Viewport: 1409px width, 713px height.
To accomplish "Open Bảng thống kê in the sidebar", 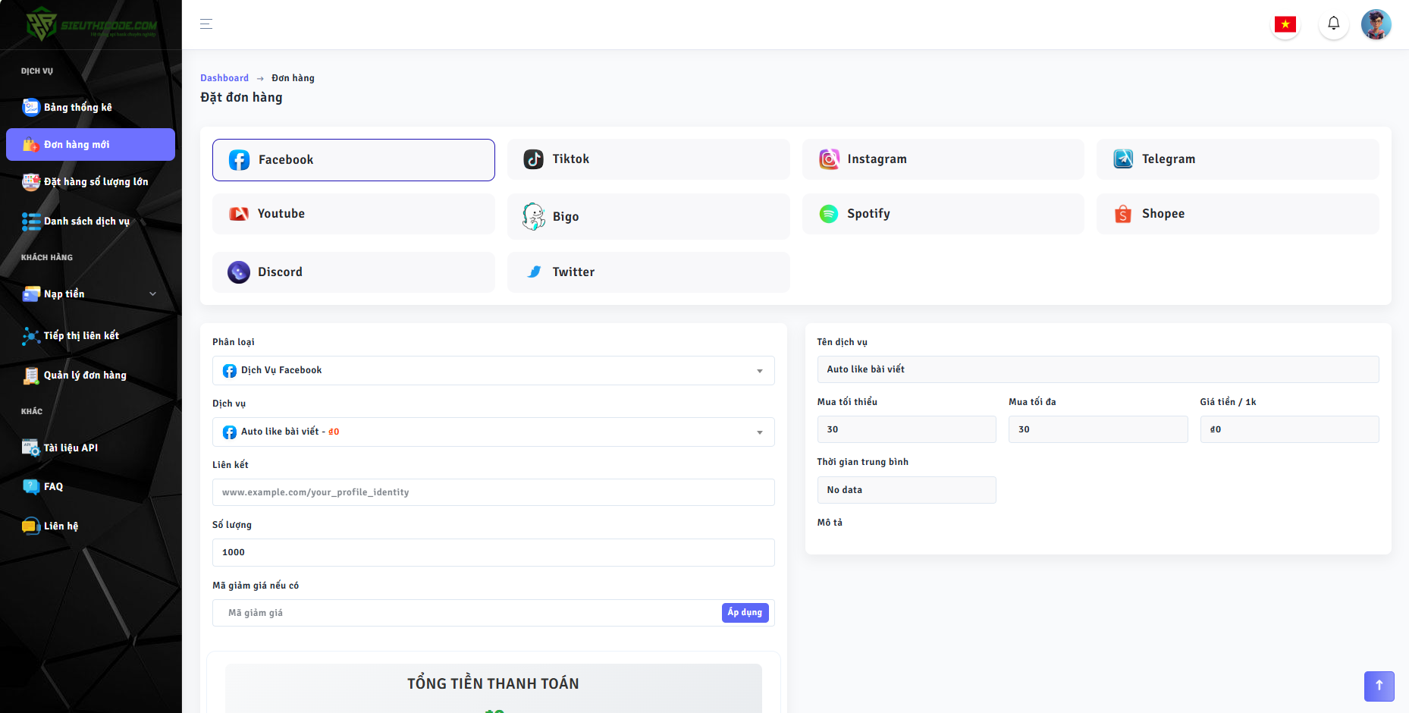I will [x=90, y=108].
